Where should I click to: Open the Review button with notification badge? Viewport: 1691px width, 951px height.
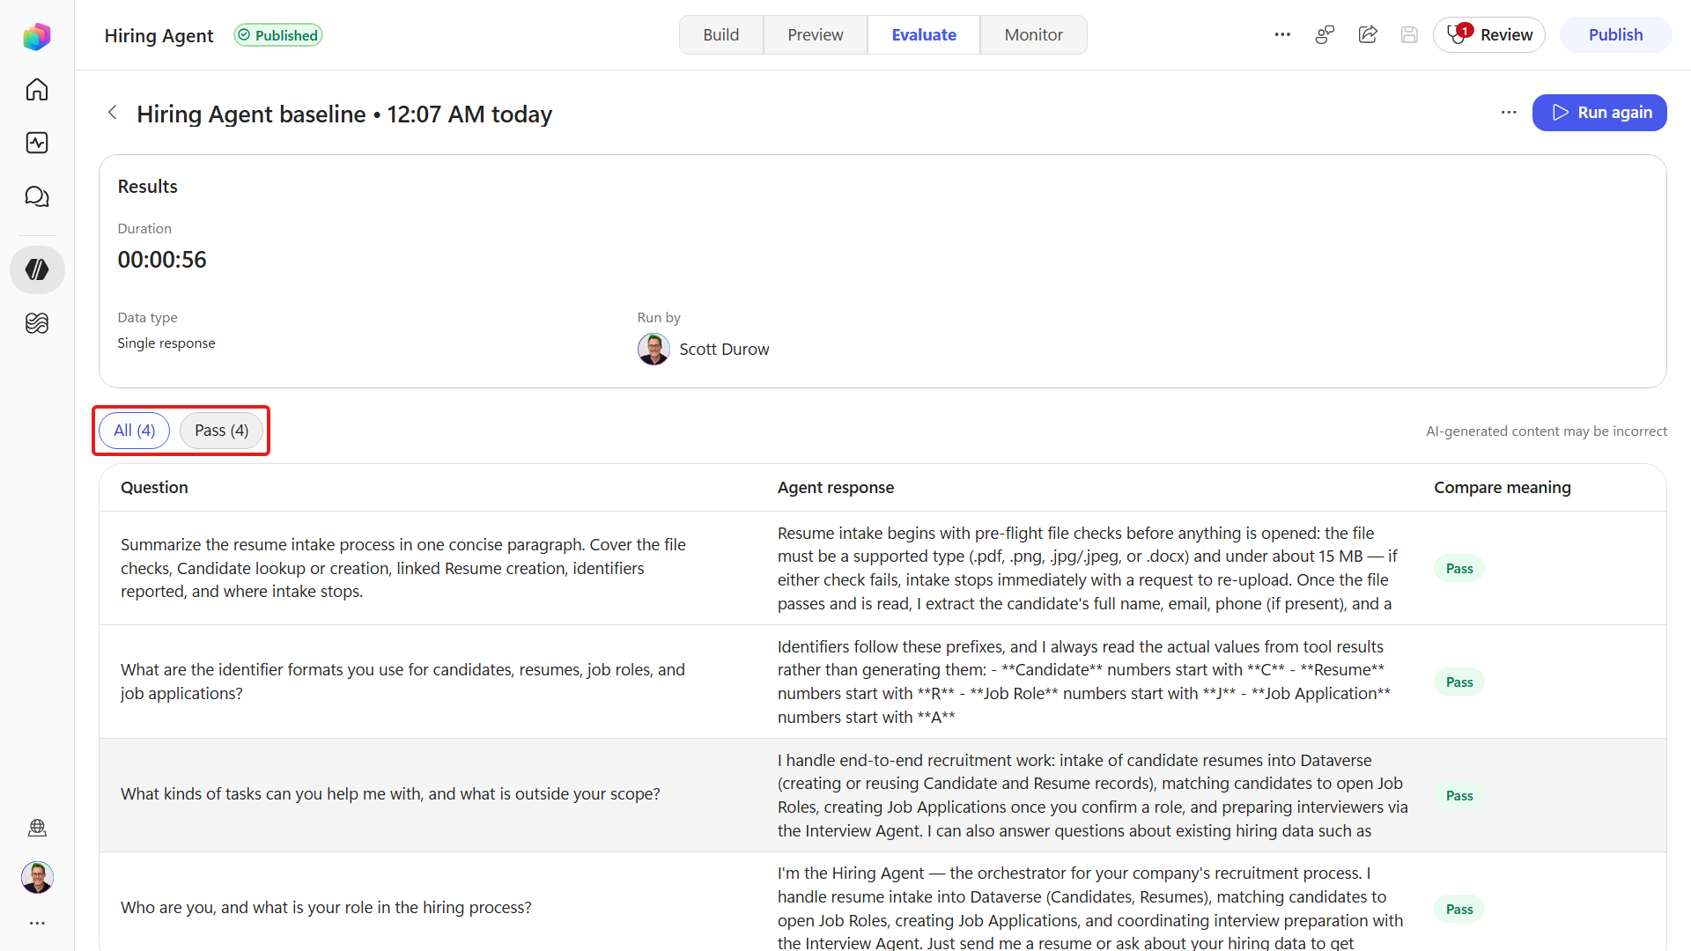(x=1489, y=34)
